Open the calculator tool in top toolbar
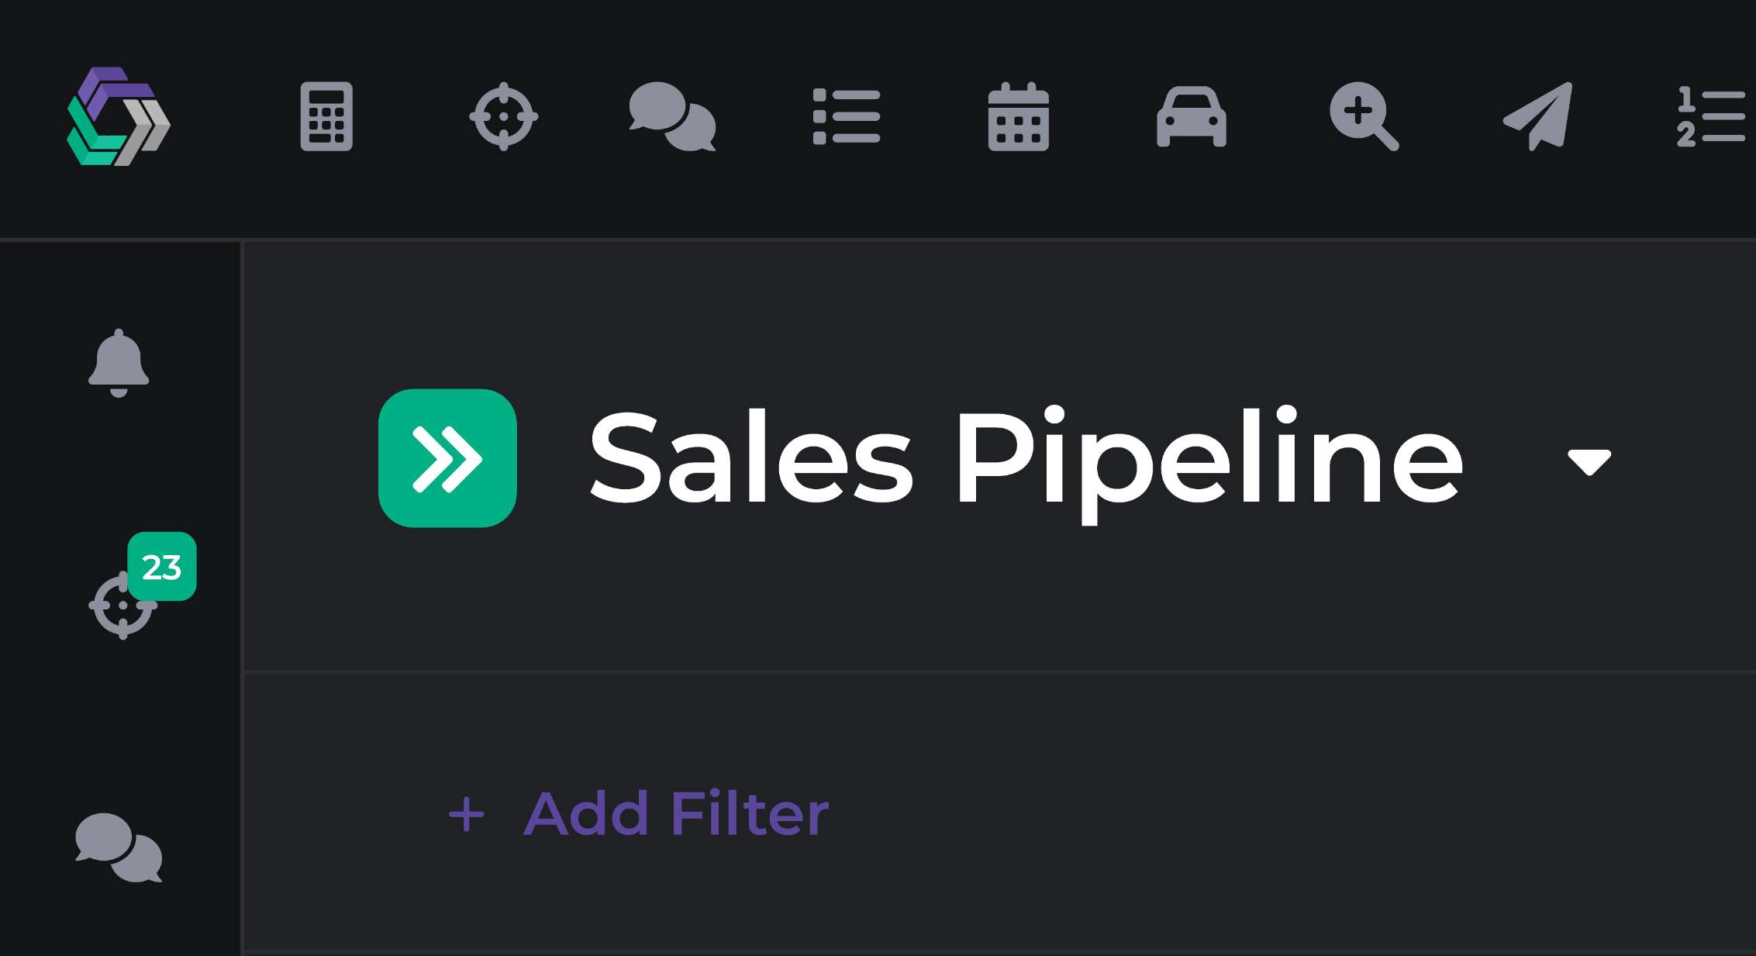Viewport: 1756px width, 956px height. [x=326, y=116]
